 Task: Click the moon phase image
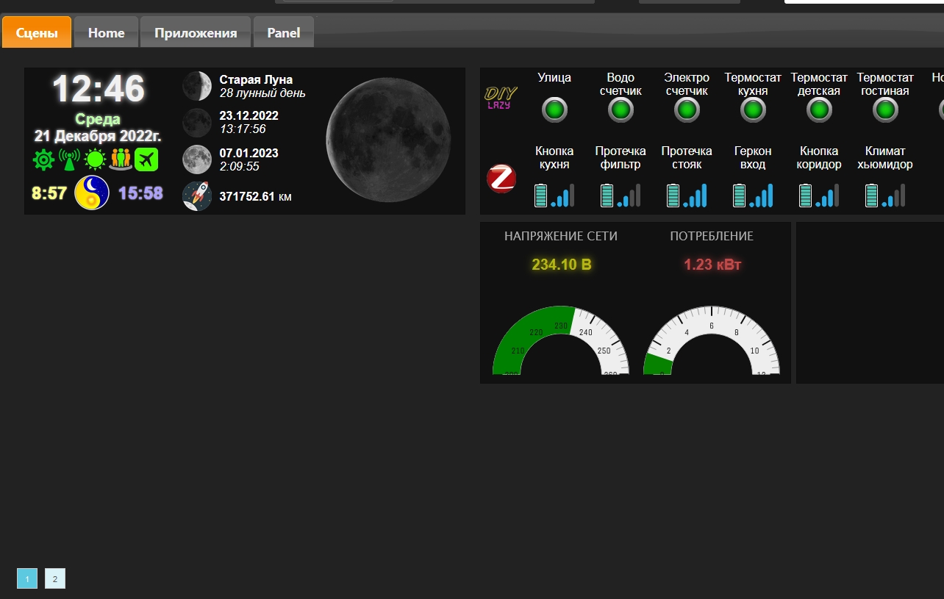(388, 140)
